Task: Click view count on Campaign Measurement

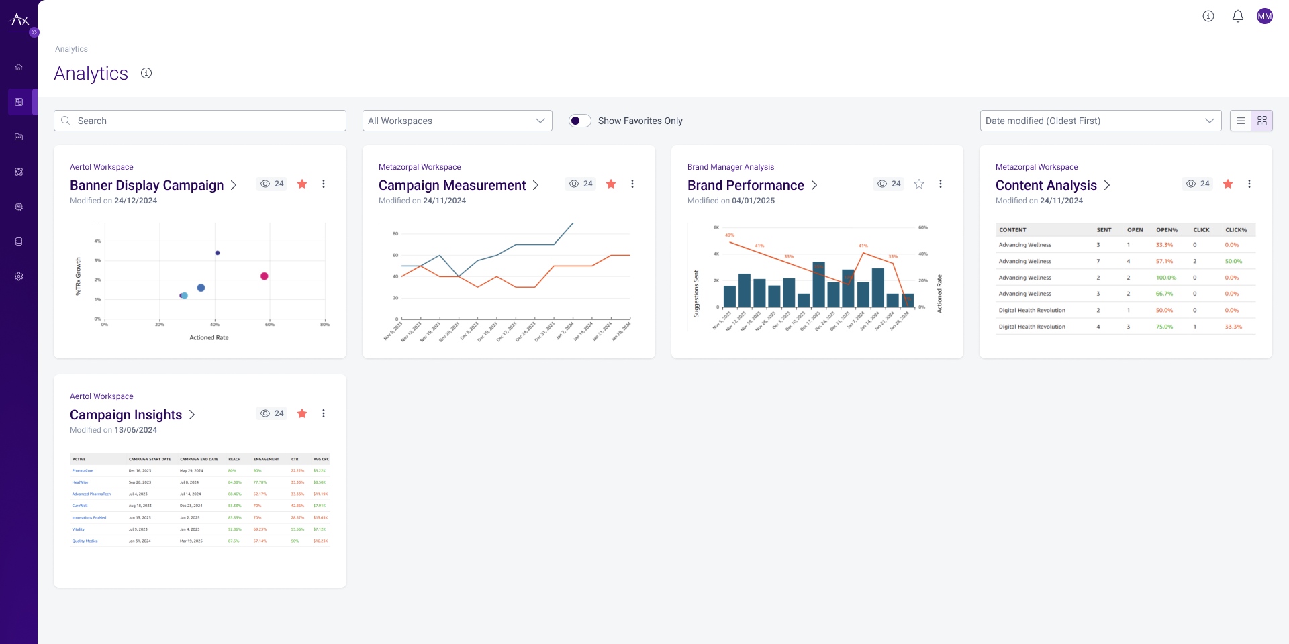Action: coord(581,184)
